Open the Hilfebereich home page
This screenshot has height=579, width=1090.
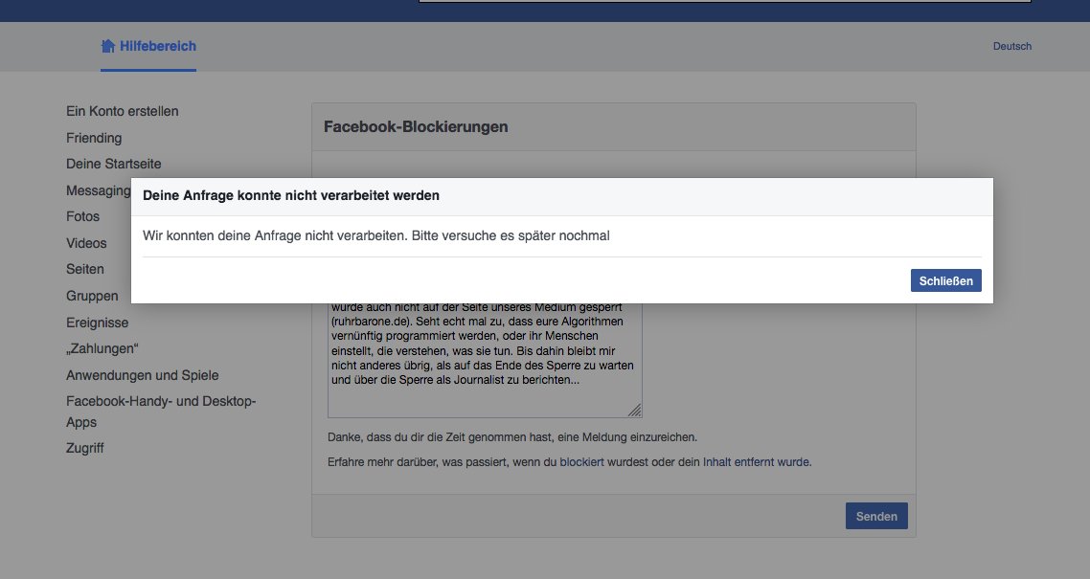pos(156,45)
